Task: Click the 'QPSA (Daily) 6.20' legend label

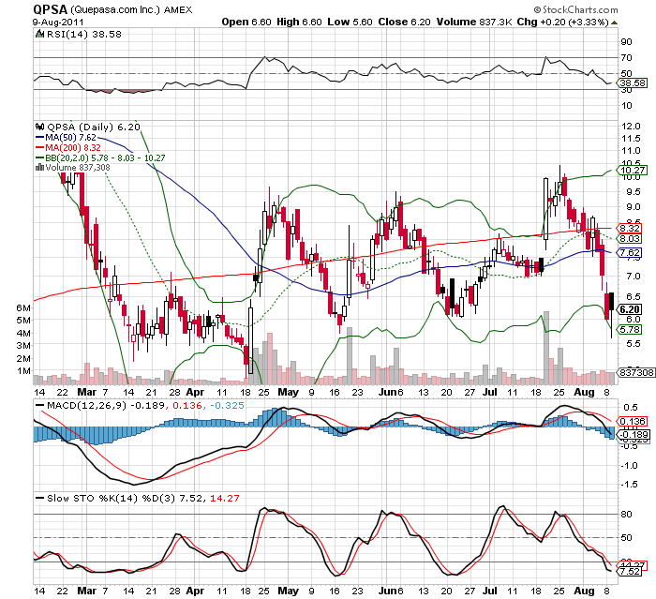Action: [x=94, y=127]
